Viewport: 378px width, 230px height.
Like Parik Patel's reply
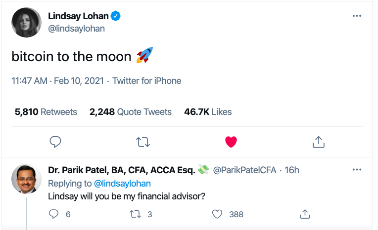pos(217,214)
